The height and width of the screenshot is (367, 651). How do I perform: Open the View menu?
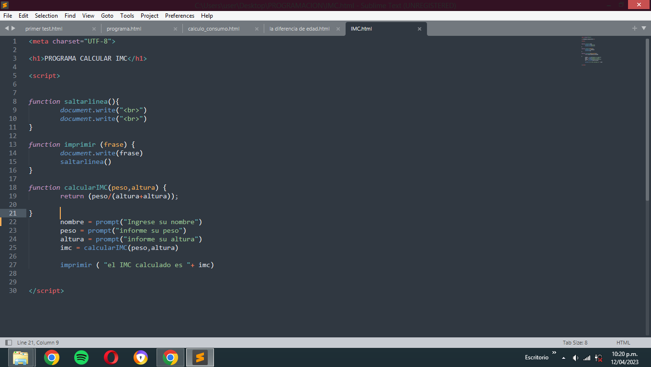click(88, 16)
